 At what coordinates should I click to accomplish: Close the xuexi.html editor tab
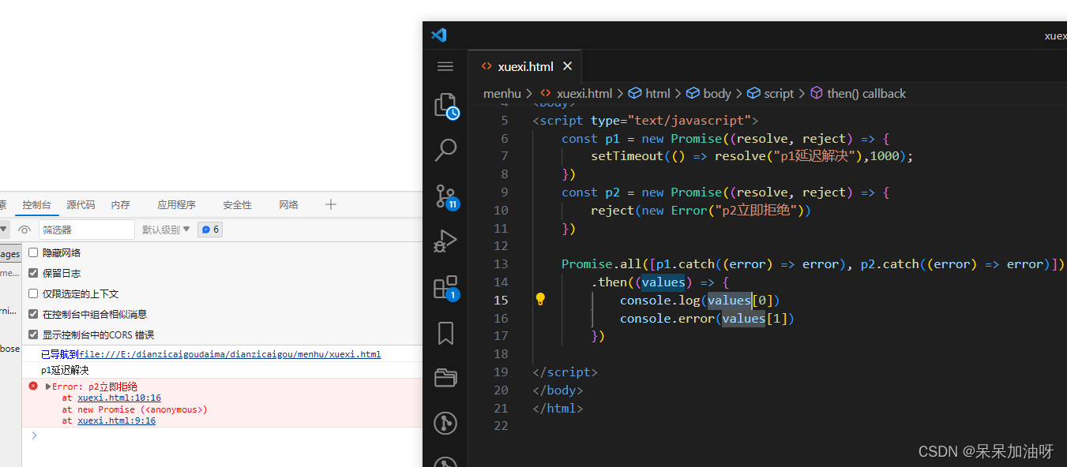click(567, 66)
